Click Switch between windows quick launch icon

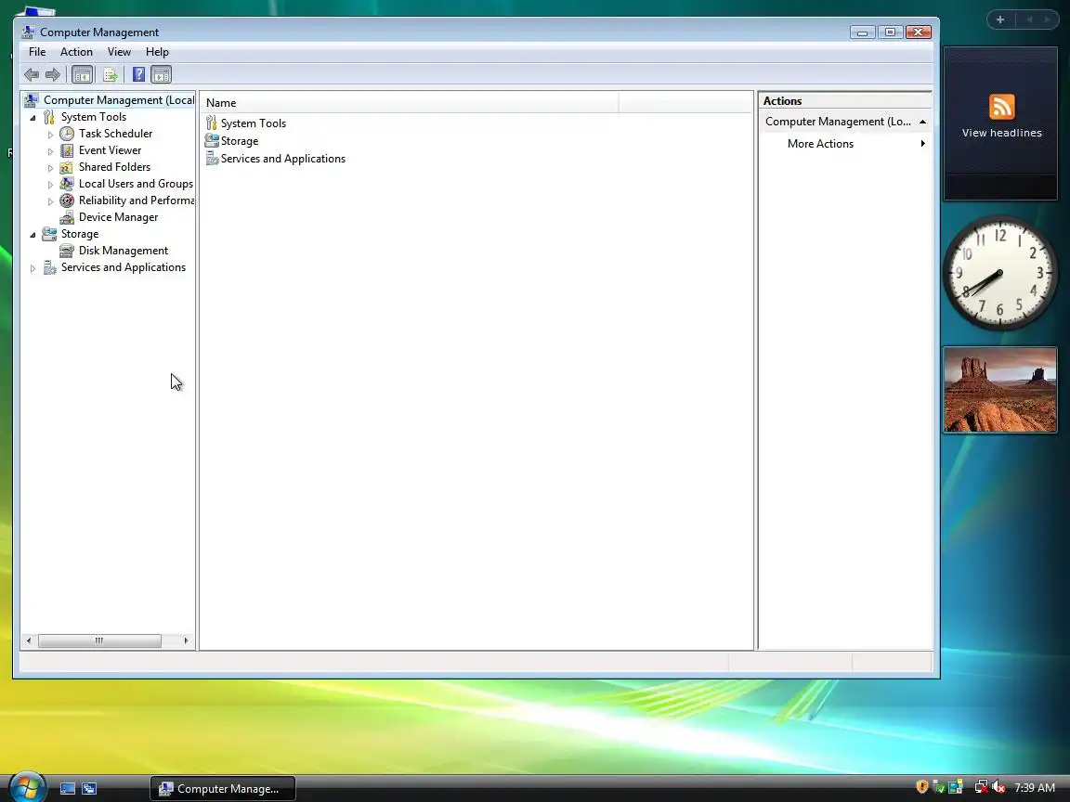click(89, 788)
